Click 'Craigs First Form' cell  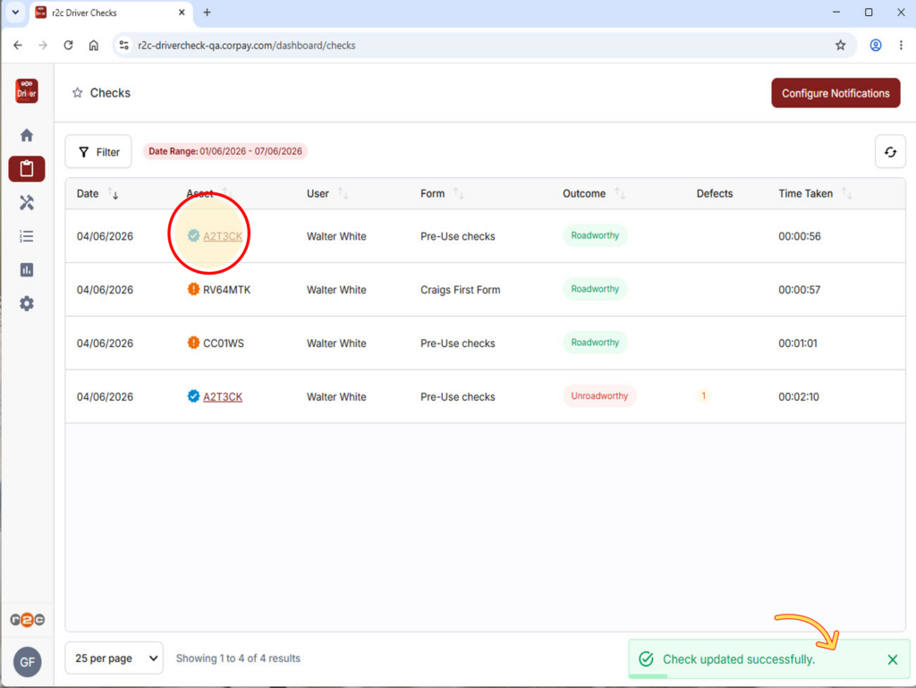click(x=461, y=290)
